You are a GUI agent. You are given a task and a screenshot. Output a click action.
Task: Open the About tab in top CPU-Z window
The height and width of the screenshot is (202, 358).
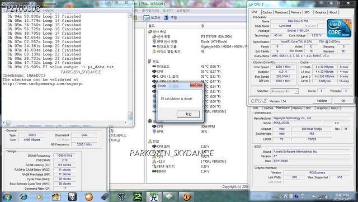(x=333, y=12)
